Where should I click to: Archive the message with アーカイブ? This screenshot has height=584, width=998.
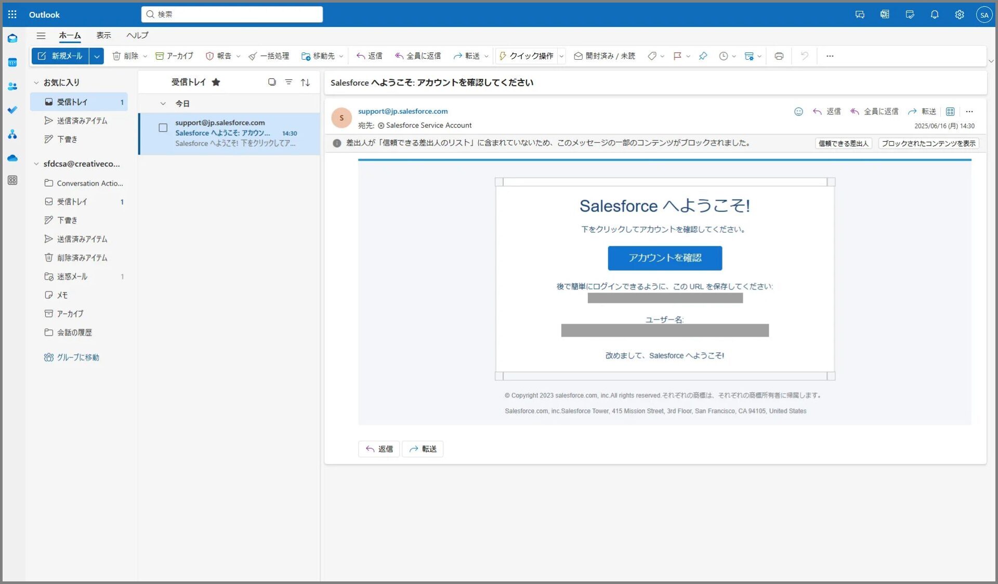pyautogui.click(x=175, y=56)
